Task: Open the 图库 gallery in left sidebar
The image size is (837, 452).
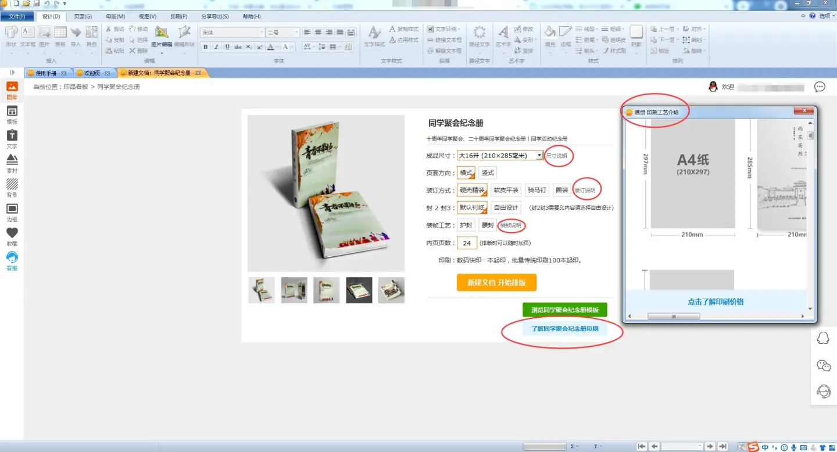Action: point(12,91)
